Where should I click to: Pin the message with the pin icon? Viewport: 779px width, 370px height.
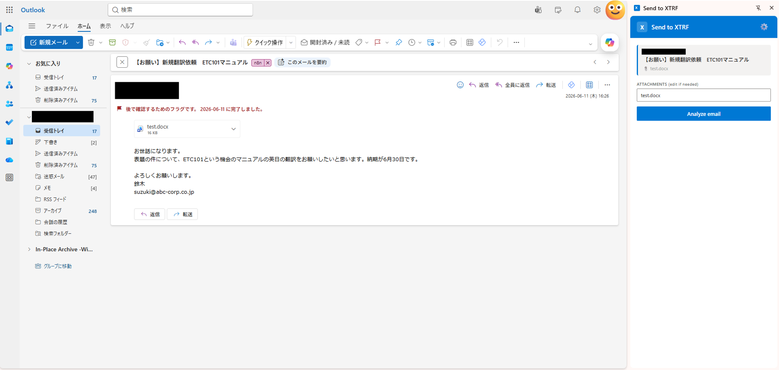pyautogui.click(x=399, y=42)
